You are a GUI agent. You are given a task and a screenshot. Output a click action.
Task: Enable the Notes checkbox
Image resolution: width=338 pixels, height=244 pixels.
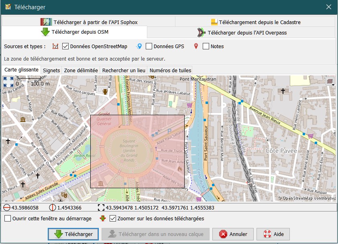(x=206, y=46)
